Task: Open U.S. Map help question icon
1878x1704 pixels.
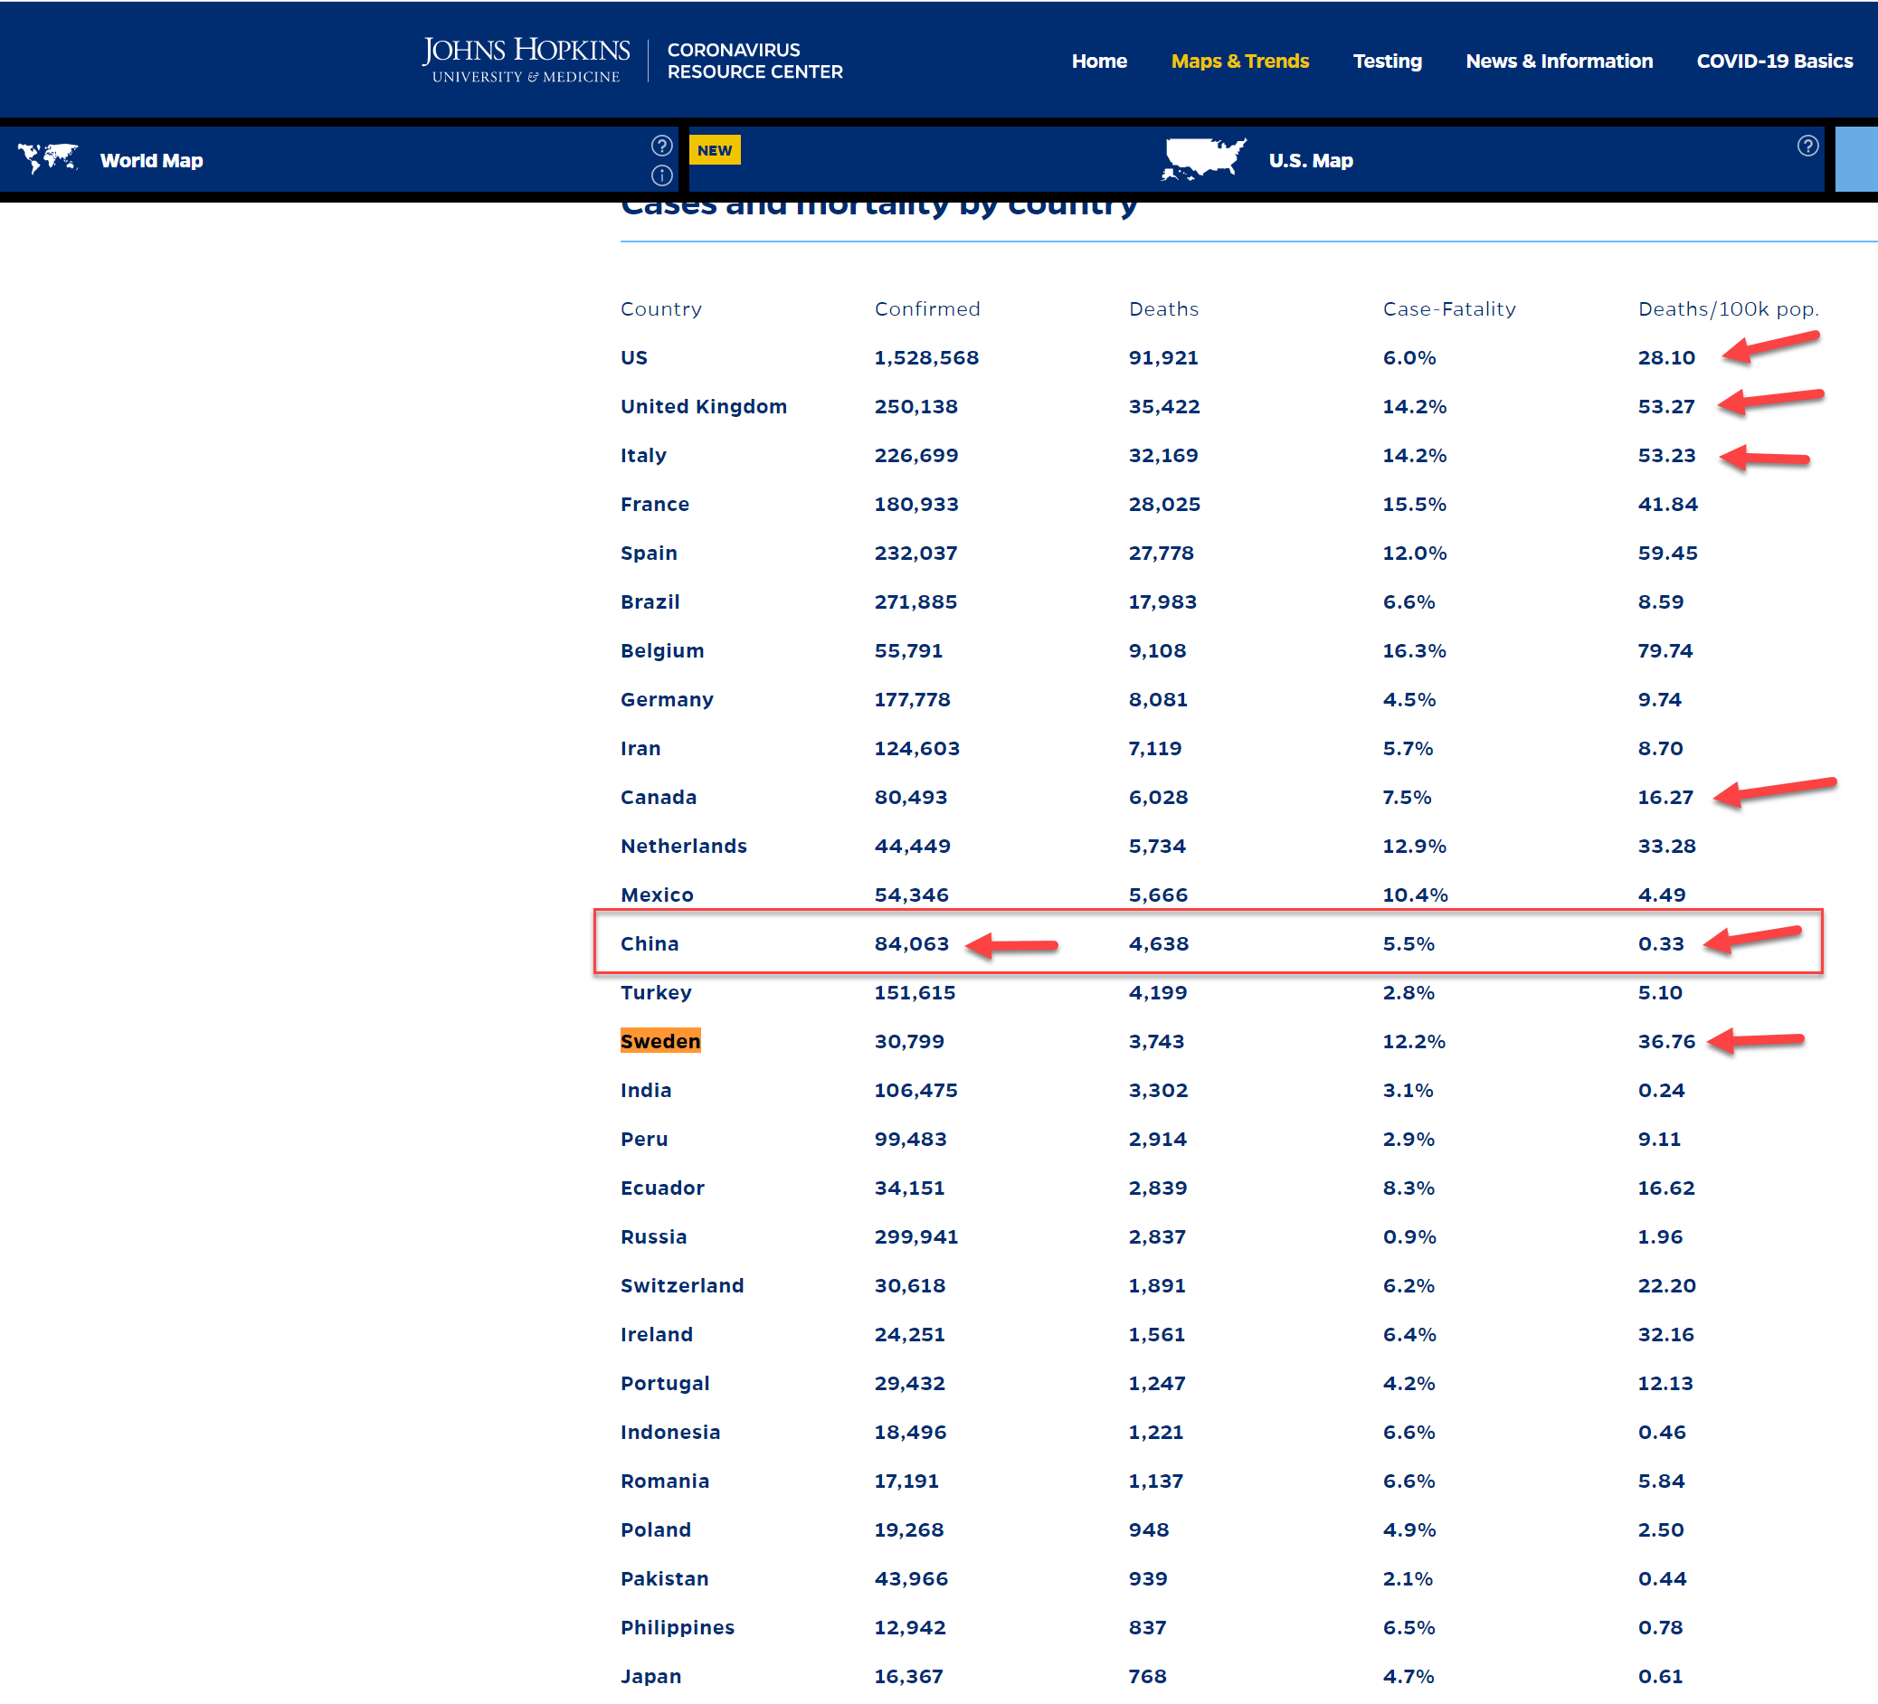Action: [1807, 146]
